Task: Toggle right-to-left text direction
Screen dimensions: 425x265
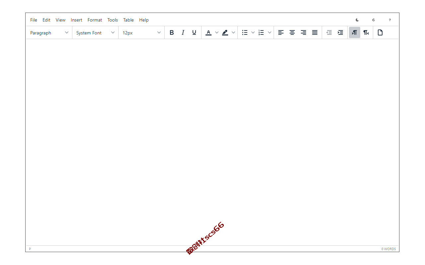Action: point(366,32)
